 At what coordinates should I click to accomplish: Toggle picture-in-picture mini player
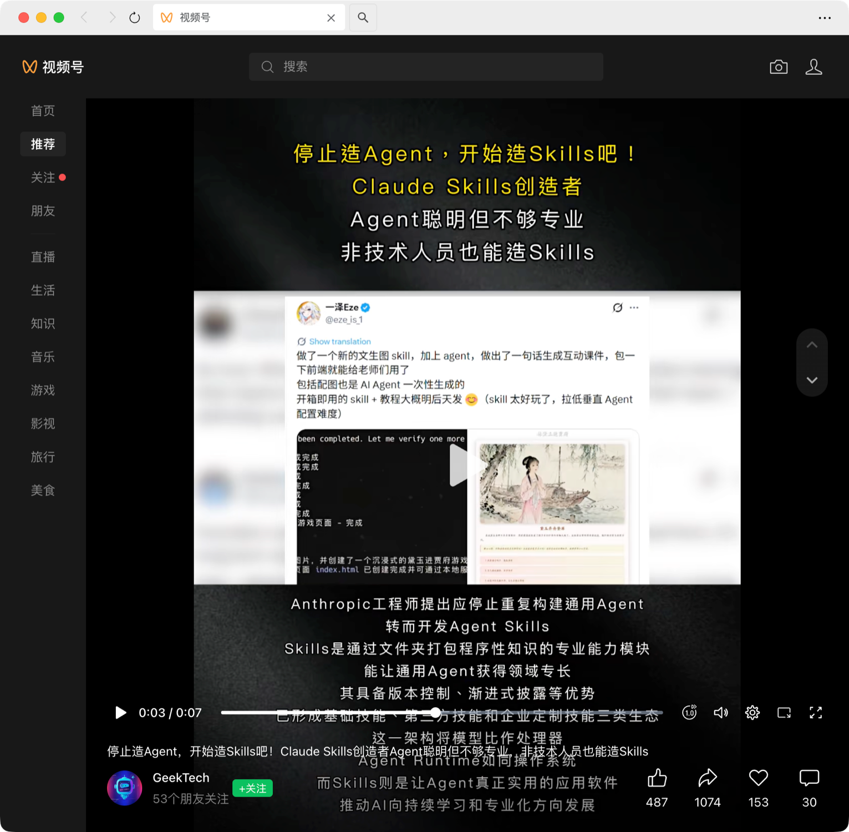784,713
